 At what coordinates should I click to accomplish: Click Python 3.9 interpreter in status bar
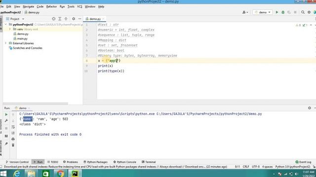[x=293, y=167]
